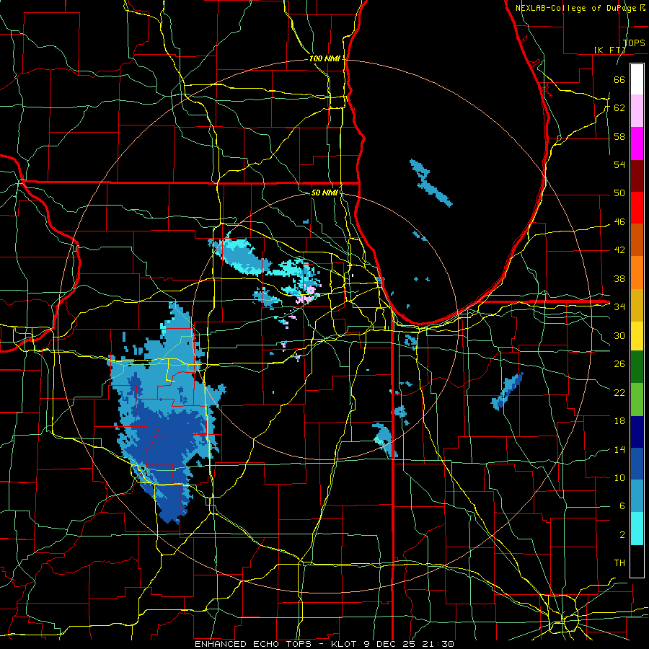
Task: Click the TOPS legend heading
Action: (634, 43)
